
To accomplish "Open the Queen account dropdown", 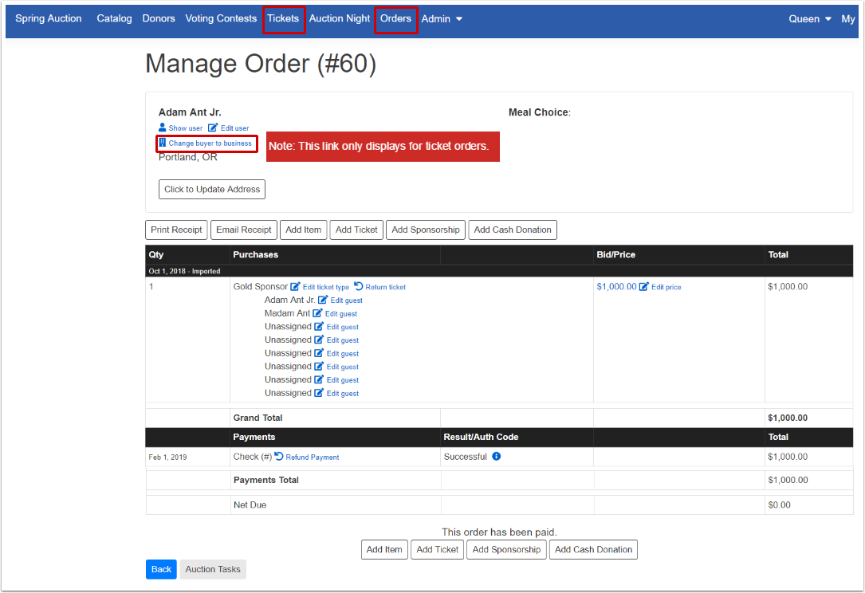I will tap(809, 18).
